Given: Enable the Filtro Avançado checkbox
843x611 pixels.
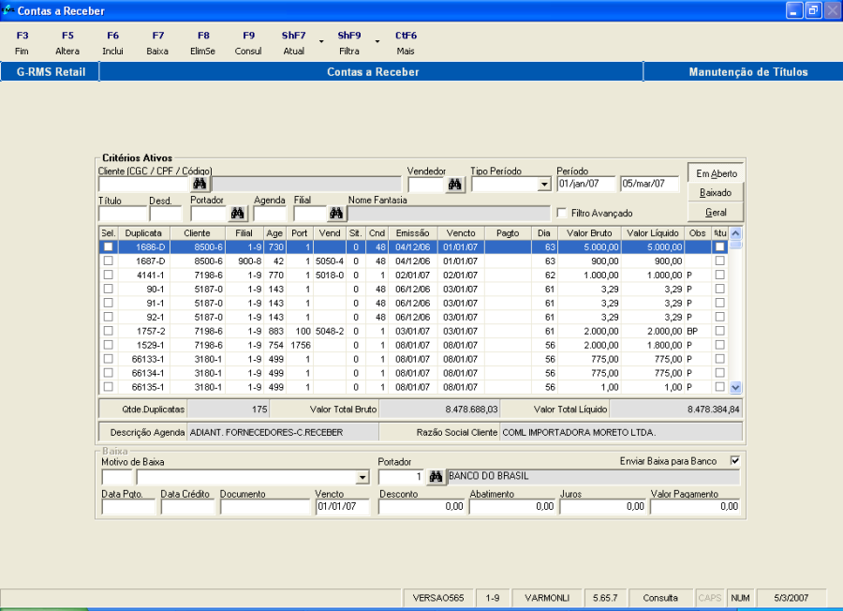Looking at the screenshot, I should (562, 214).
